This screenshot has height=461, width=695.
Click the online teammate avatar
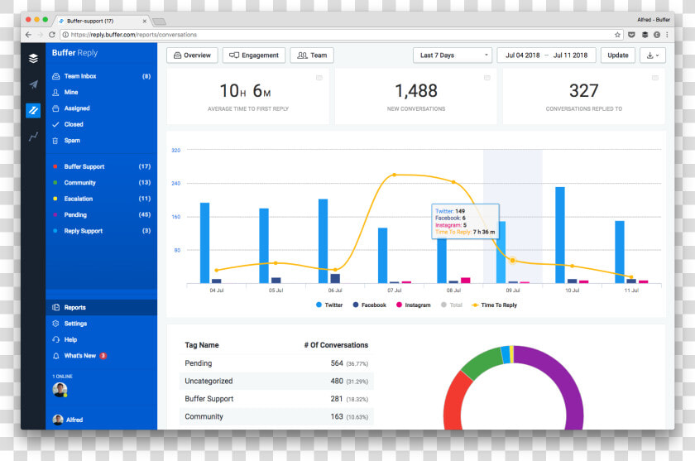(60, 390)
